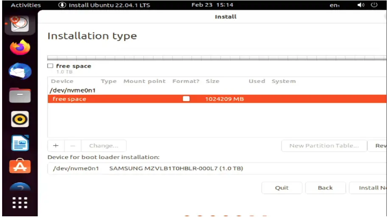Click the Type column header
Screen dimensions: 391x218
coord(109,81)
